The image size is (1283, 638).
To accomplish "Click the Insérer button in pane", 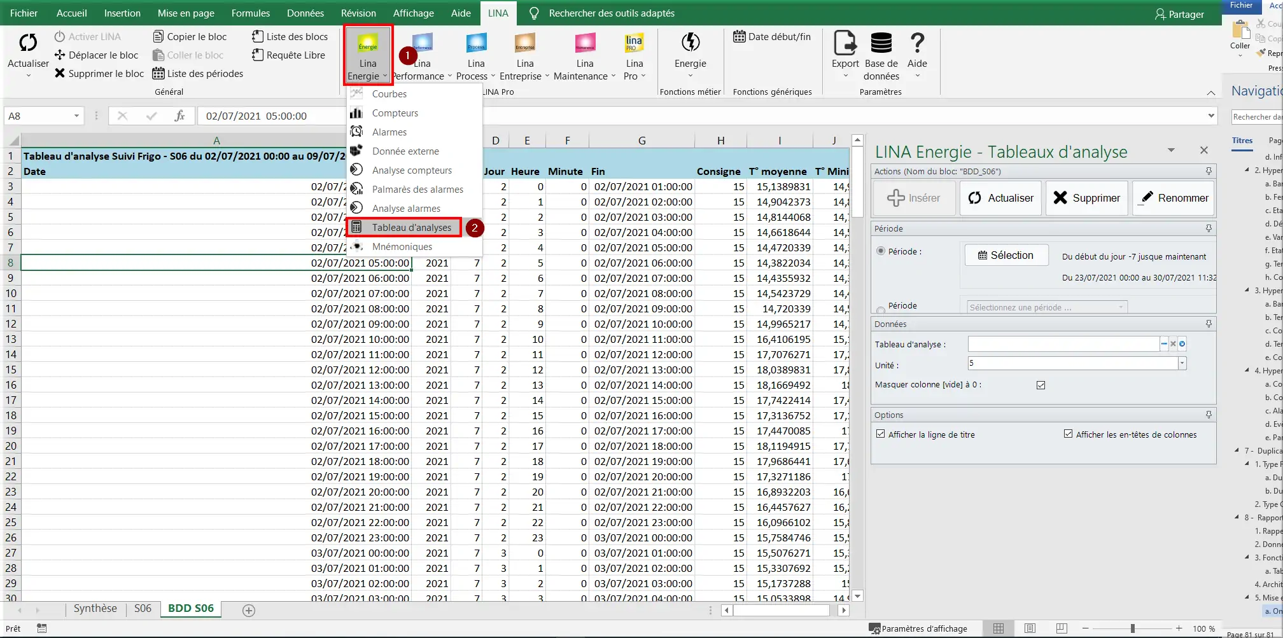I will click(x=914, y=198).
